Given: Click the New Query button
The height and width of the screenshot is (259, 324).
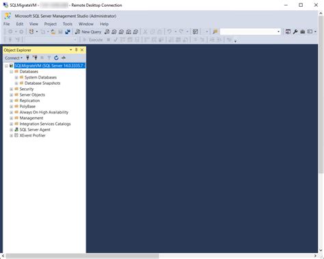Looking at the screenshot, I should 88,32.
